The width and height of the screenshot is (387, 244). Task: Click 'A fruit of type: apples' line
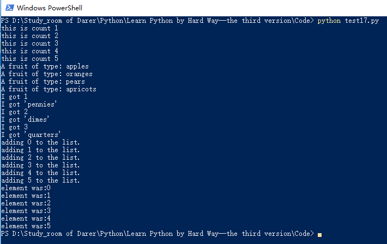point(45,66)
